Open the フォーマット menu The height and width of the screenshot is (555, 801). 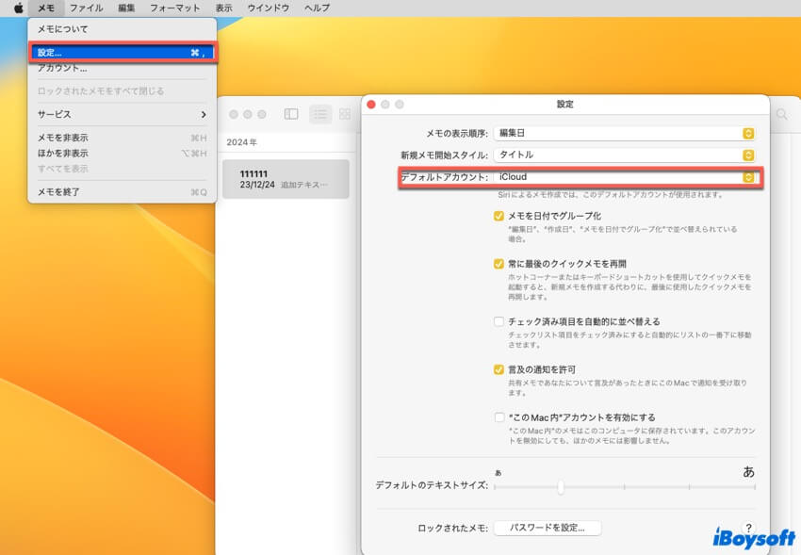pyautogui.click(x=174, y=8)
